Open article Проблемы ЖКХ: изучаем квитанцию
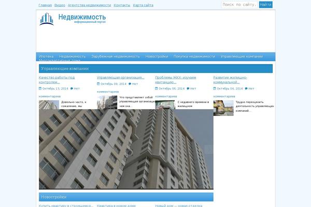The image size is (311, 207). (x=176, y=80)
